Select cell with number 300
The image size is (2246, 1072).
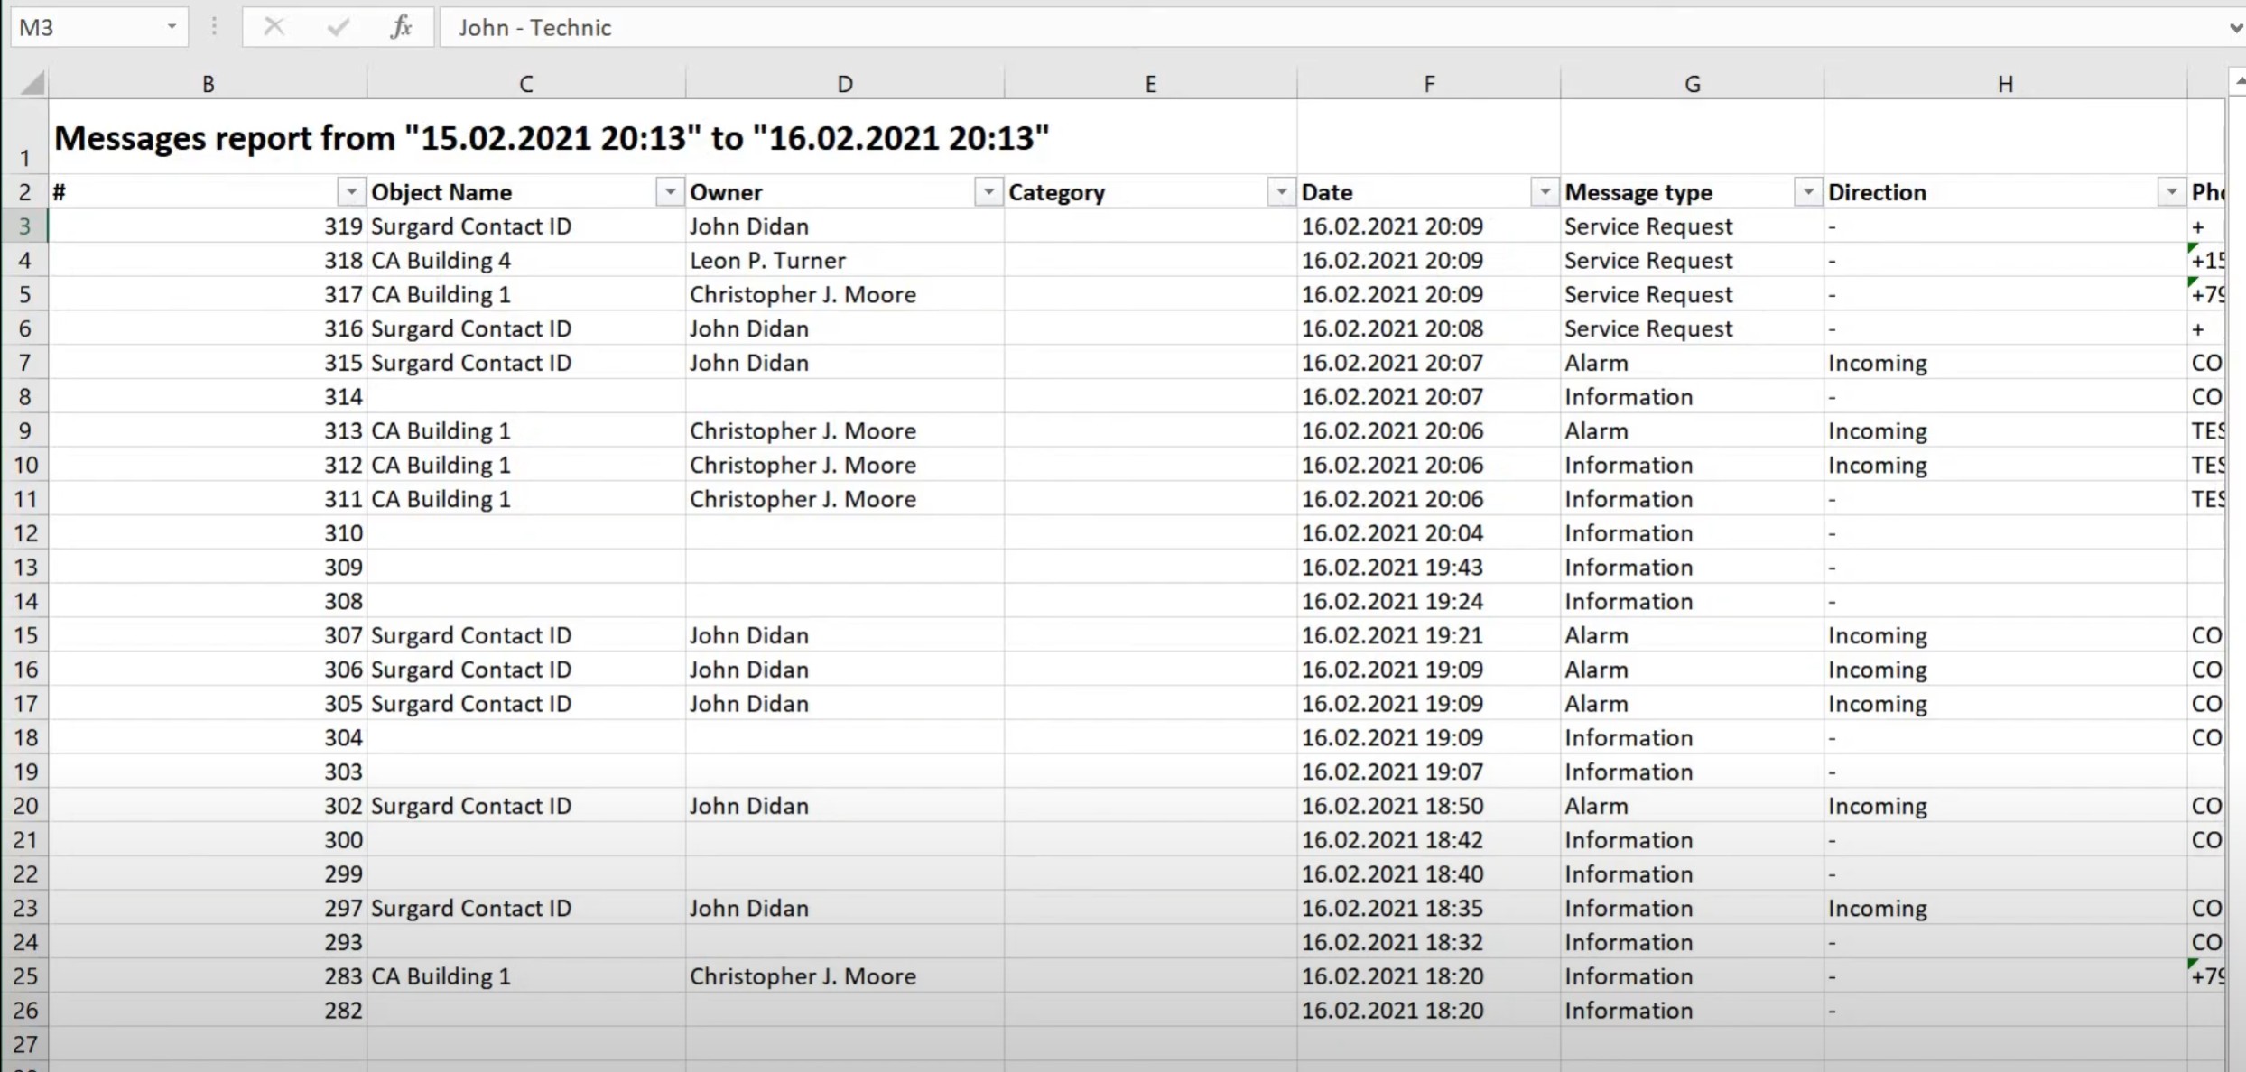click(x=208, y=840)
